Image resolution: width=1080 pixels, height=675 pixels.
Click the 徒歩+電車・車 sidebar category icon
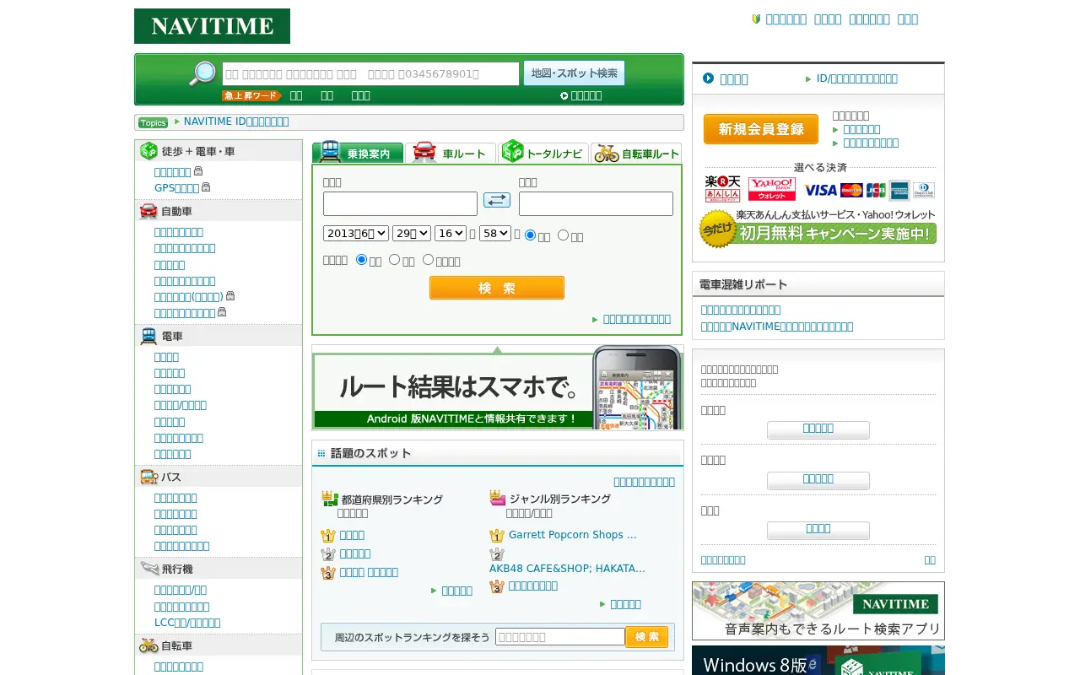148,151
